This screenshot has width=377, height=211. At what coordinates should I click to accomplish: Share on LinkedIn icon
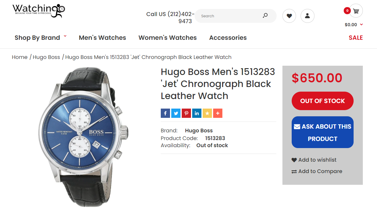click(197, 113)
